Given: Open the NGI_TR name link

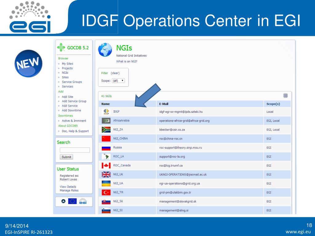Looking at the screenshot, I should pos(118,192).
